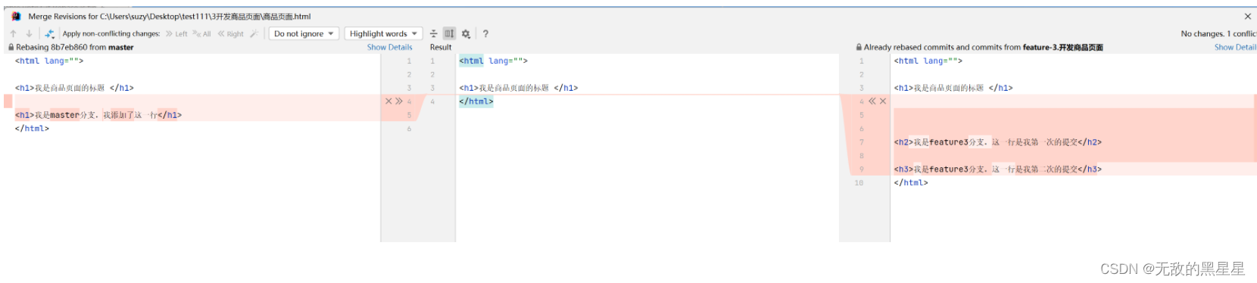Click '</html>' line in the right pane
This screenshot has height=283, width=1257.
click(x=911, y=183)
